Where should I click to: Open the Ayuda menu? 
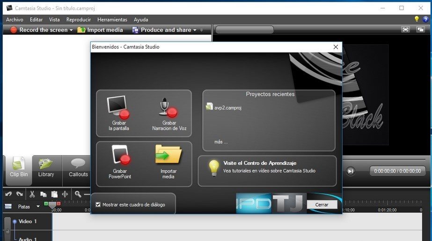tap(141, 20)
